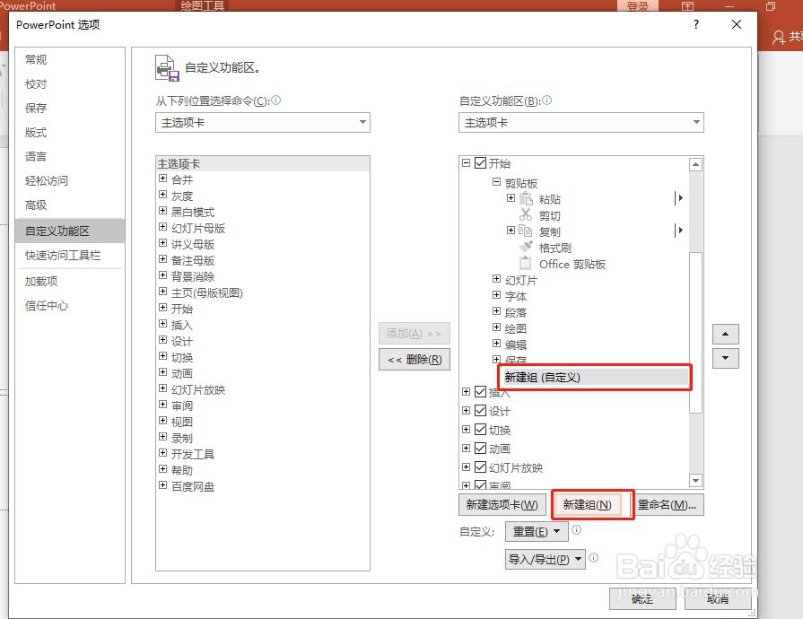Select the 高级 options category
The height and width of the screenshot is (619, 803).
coord(70,205)
